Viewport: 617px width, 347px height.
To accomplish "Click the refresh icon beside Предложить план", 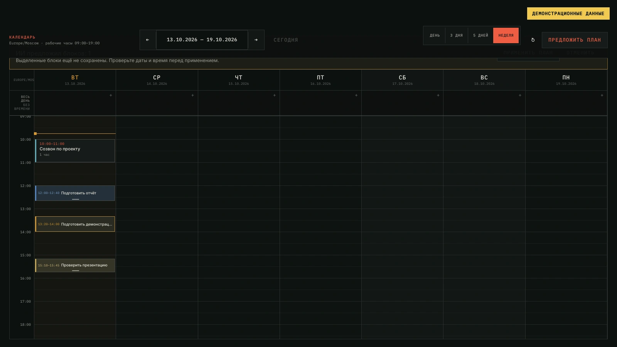I will pyautogui.click(x=533, y=40).
